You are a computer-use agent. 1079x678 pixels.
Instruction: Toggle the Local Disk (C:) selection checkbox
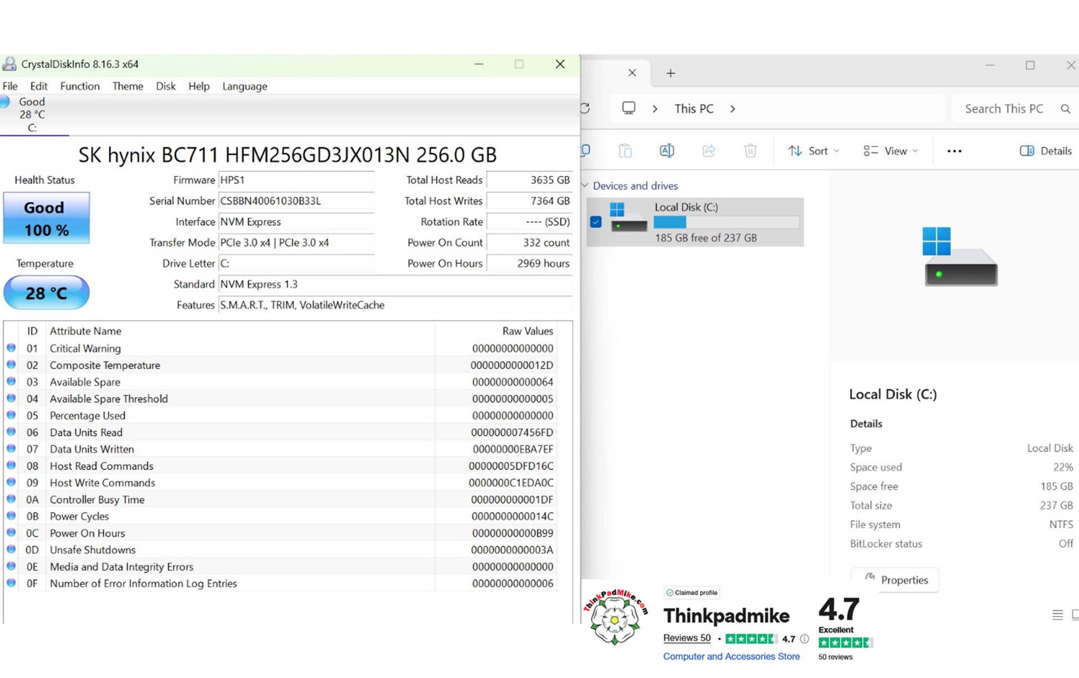tap(596, 222)
